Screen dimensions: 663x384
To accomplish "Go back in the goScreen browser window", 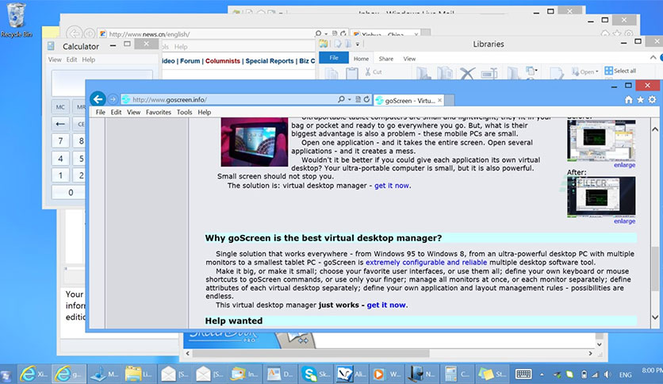I will 98,99.
